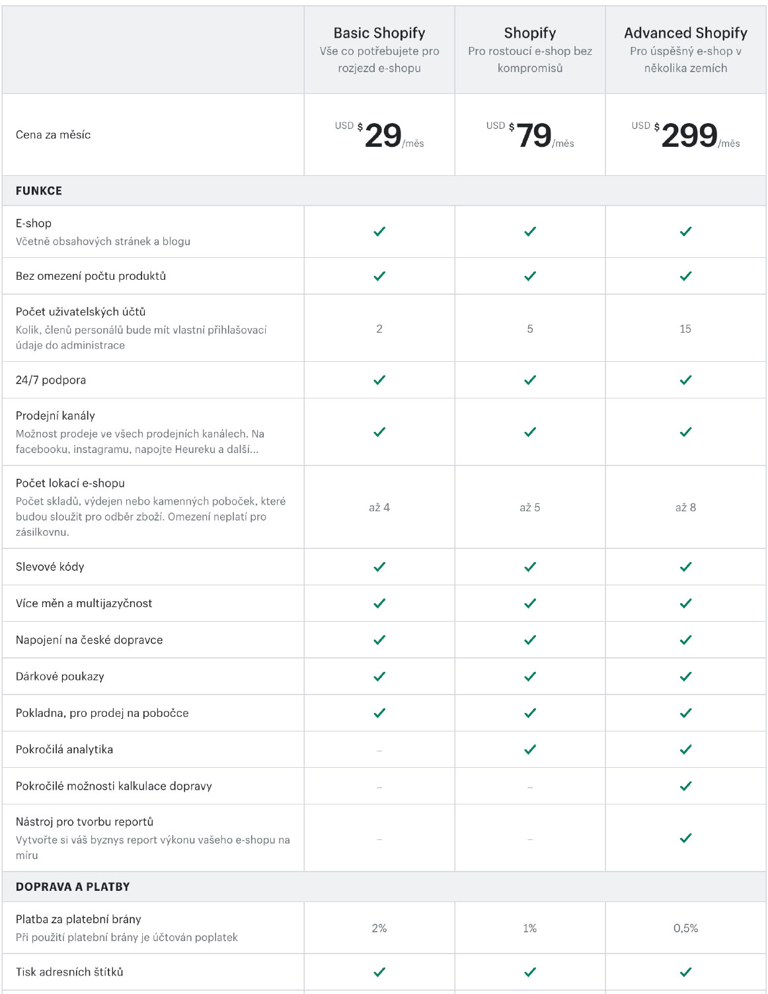Screen dimensions: 768x994
Task: Select the Advanced Shopify plan heading
Action: [x=685, y=33]
